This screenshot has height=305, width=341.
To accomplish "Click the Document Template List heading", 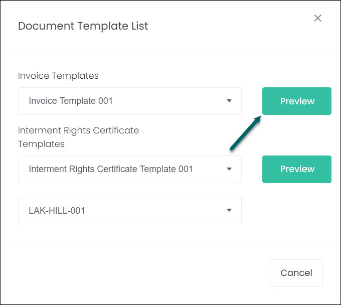I will tap(83, 26).
